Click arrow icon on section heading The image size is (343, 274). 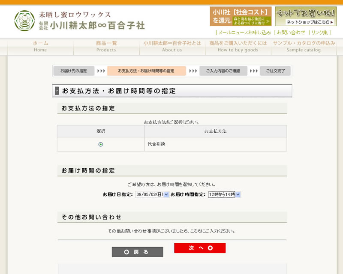[x=57, y=91]
